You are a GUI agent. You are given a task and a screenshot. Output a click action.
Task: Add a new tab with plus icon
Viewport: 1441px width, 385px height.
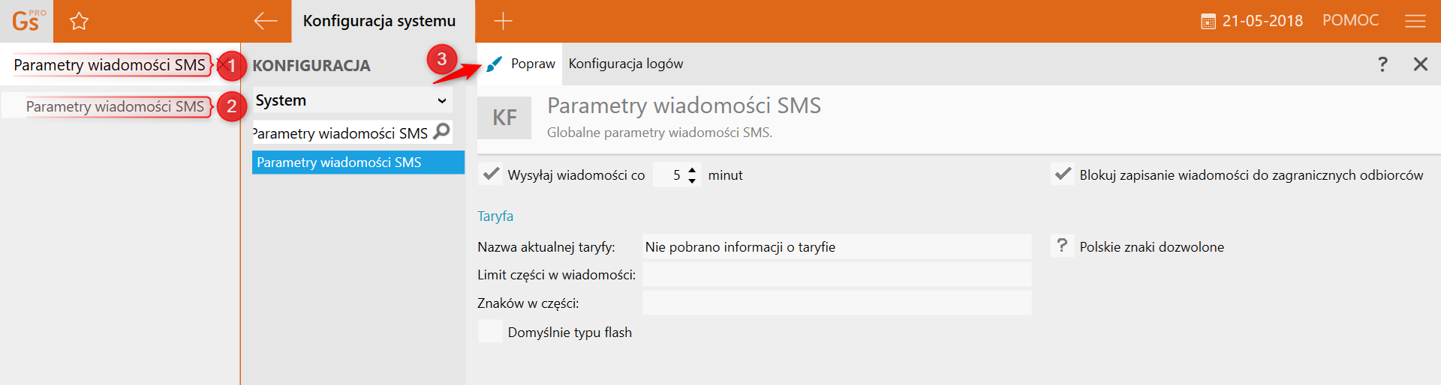(x=503, y=21)
